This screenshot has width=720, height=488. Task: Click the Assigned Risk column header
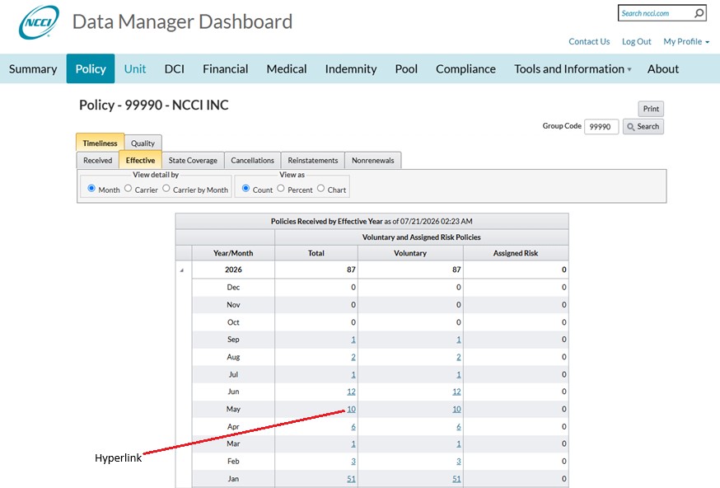coord(516,253)
